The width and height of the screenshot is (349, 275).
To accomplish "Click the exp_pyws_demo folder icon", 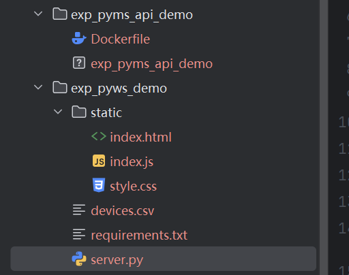I will [60, 87].
